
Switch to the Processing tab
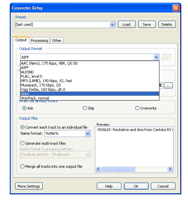[39, 41]
